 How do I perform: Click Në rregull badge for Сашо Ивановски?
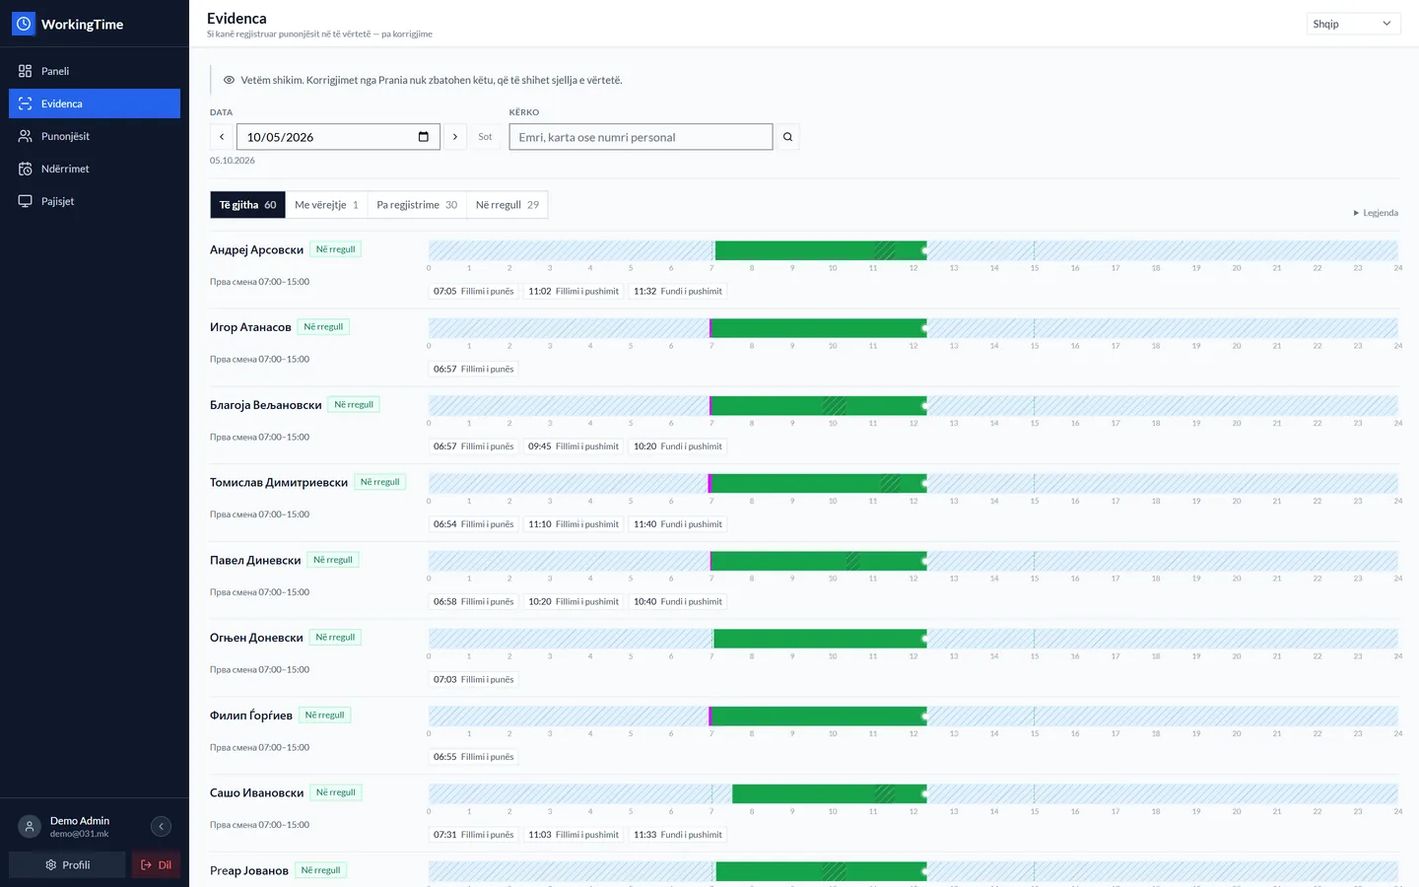coord(336,792)
